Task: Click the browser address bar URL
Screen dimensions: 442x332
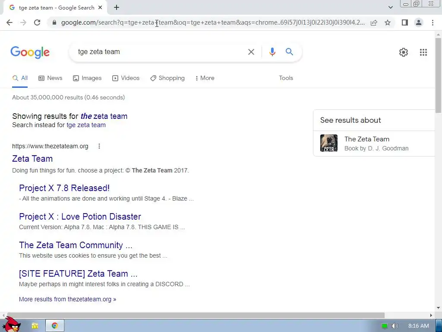Action: 213,22
